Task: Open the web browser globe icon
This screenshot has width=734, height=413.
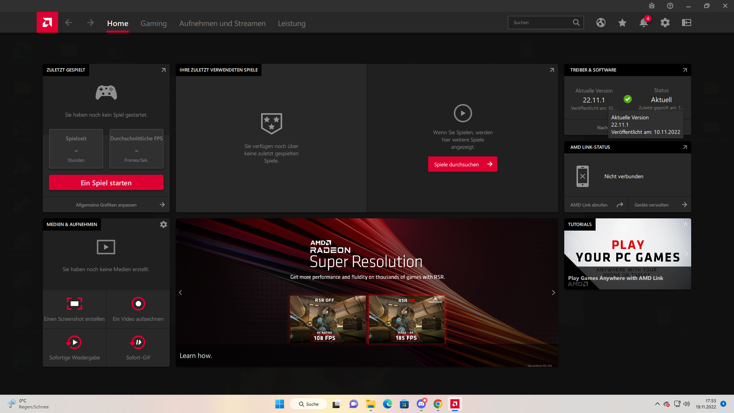Action: (x=601, y=23)
